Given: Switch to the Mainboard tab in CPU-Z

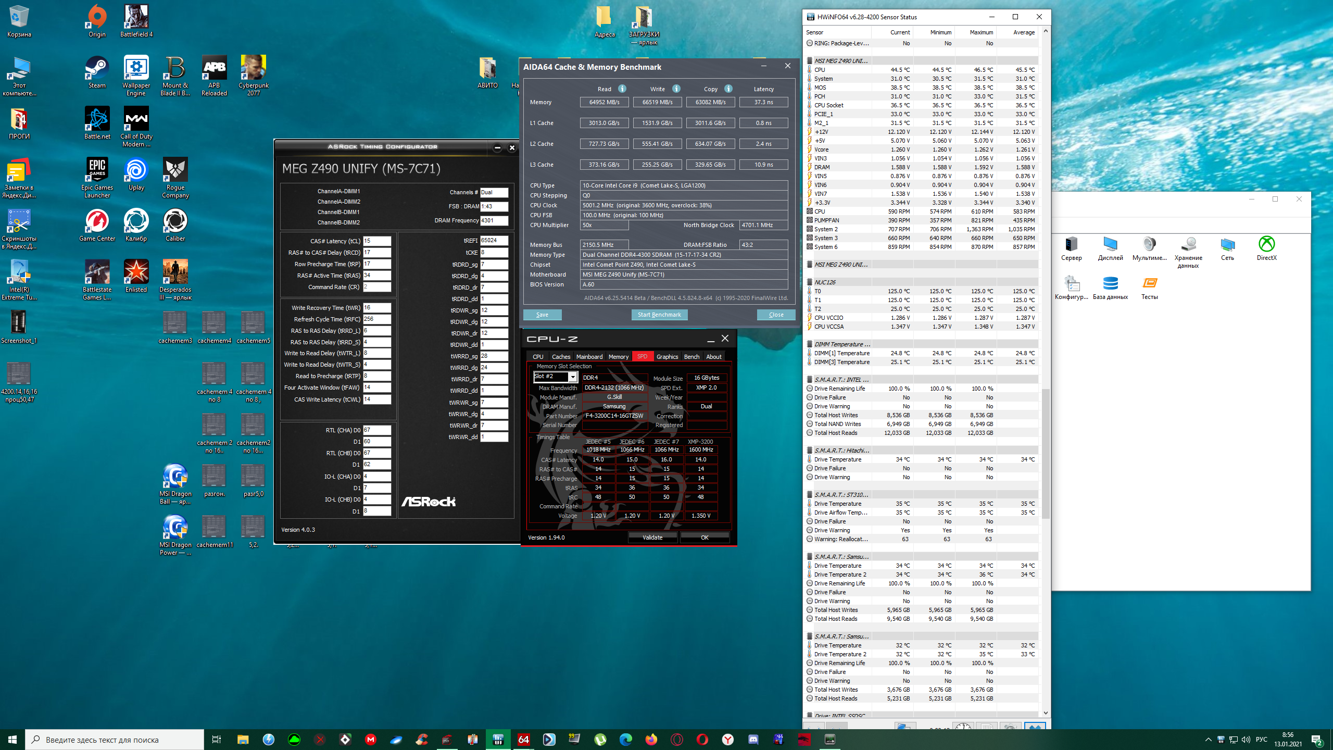Looking at the screenshot, I should [x=589, y=357].
